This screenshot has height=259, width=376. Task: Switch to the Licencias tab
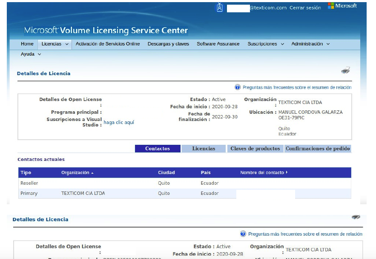[204, 149]
